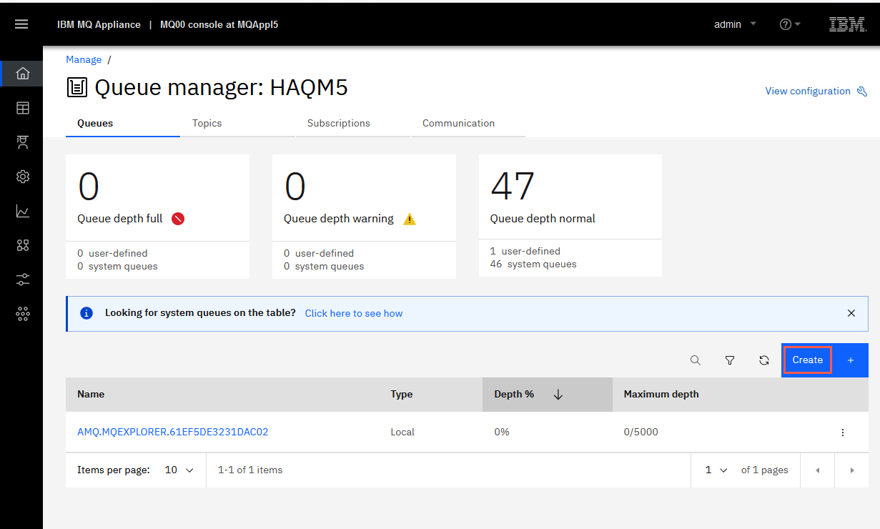Open the dashboard table icon in sidebar
This screenshot has height=529, width=880.
(23, 108)
